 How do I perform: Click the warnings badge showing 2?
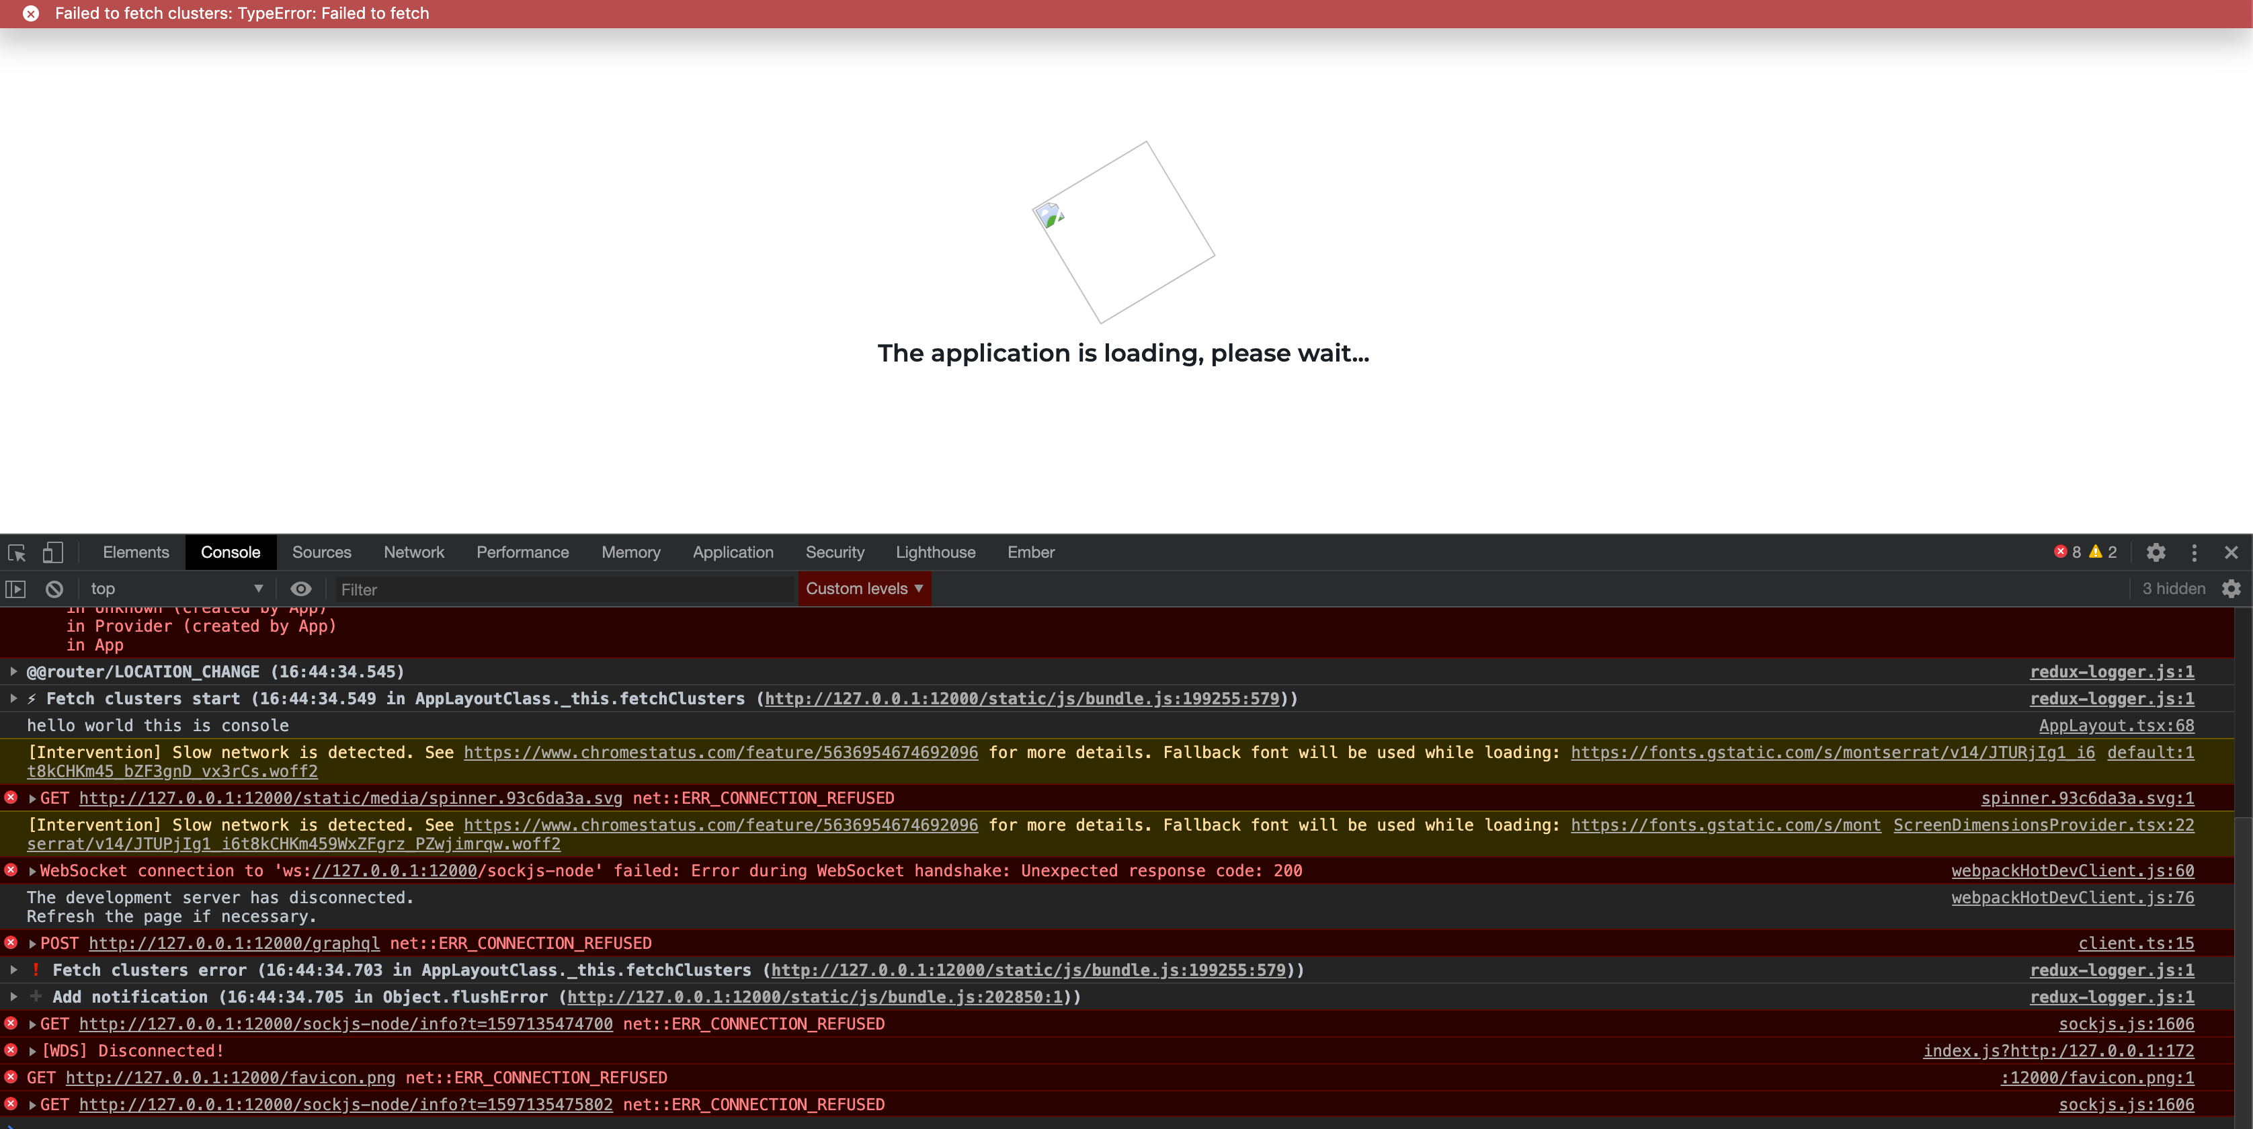tap(2103, 552)
